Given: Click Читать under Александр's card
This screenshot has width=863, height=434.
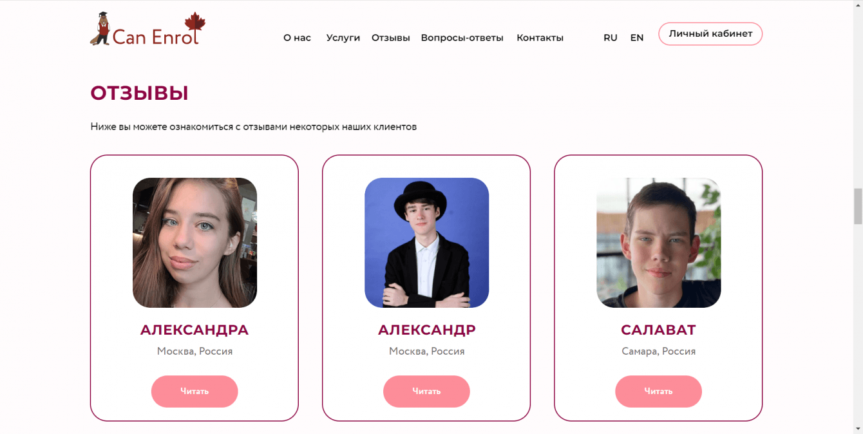Looking at the screenshot, I should [426, 392].
